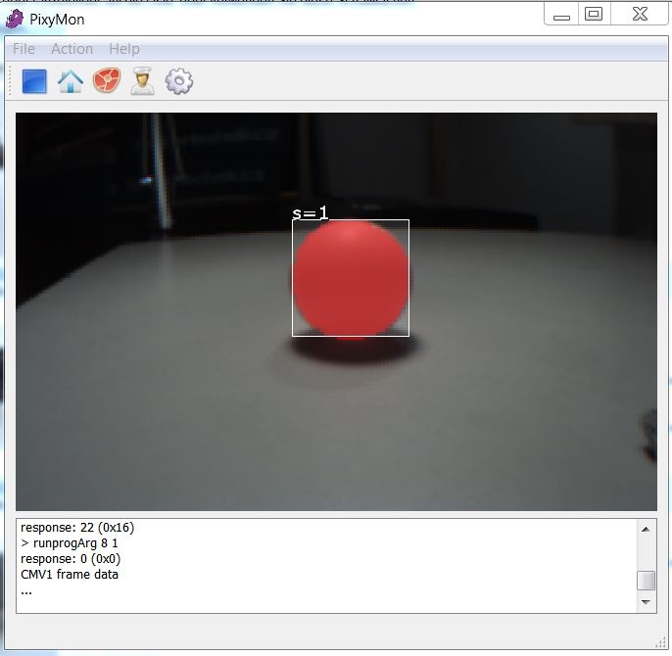Viewport: 672px width, 656px height.
Task: Click the 'response: 0 (0x0)' console line
Action: (71, 559)
